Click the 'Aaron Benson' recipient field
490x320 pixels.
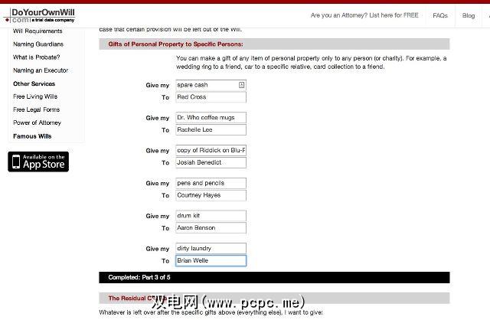coord(211,228)
